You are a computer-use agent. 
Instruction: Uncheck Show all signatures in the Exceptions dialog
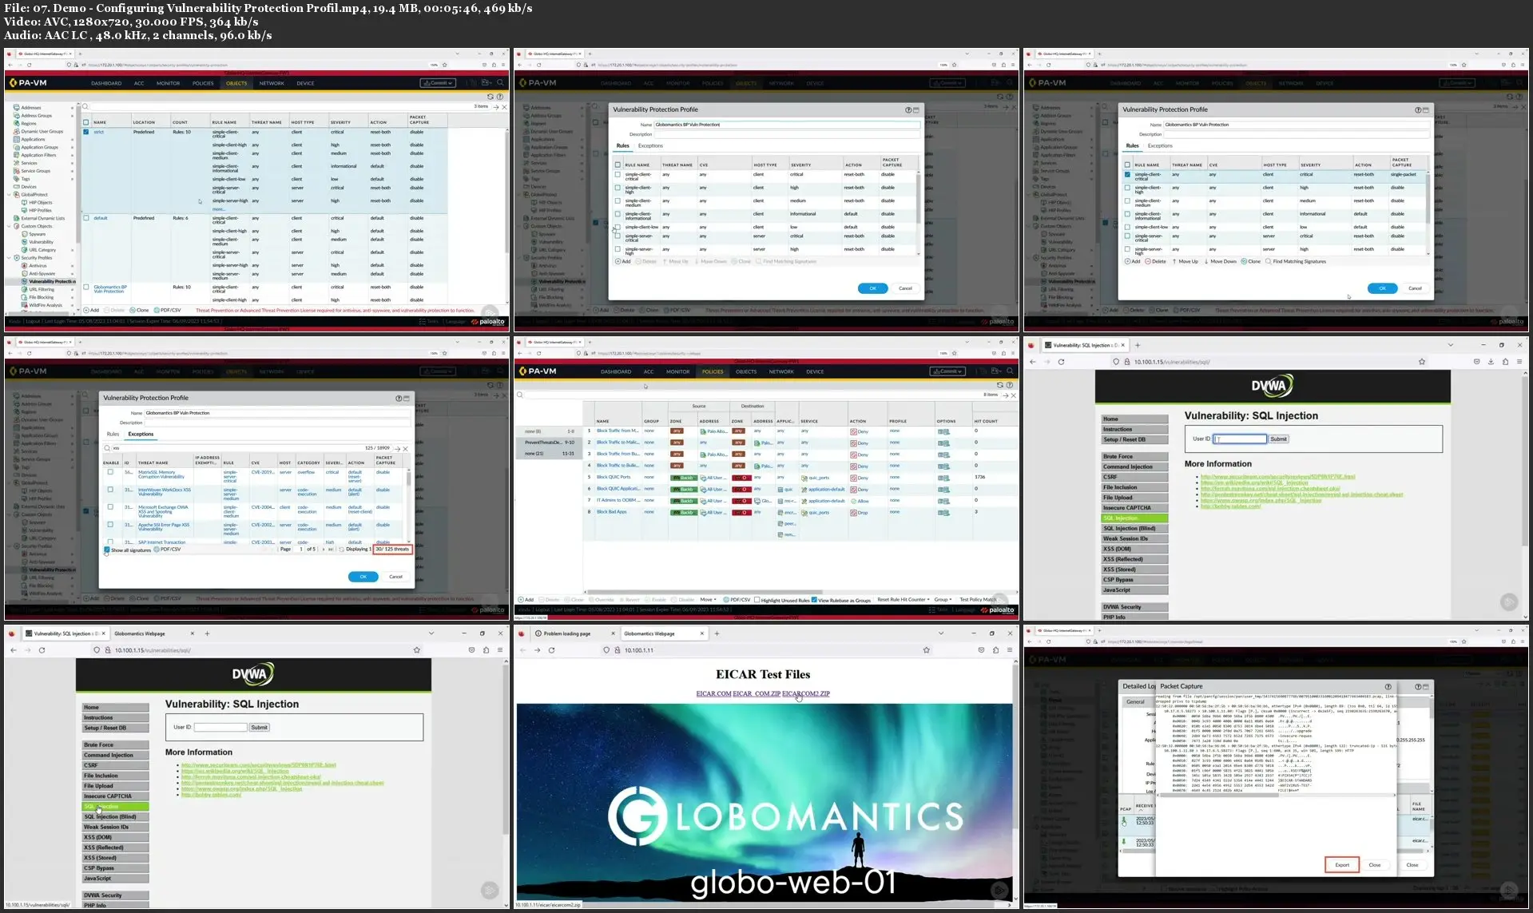106,550
